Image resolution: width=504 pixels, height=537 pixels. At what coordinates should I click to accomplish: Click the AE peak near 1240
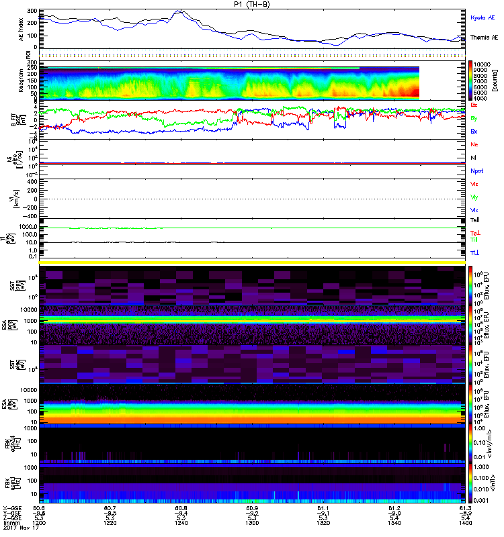pos(178,11)
